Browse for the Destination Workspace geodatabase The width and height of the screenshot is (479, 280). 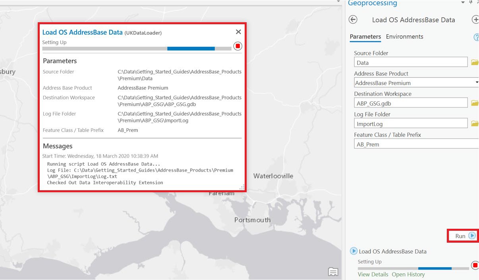coord(475,102)
